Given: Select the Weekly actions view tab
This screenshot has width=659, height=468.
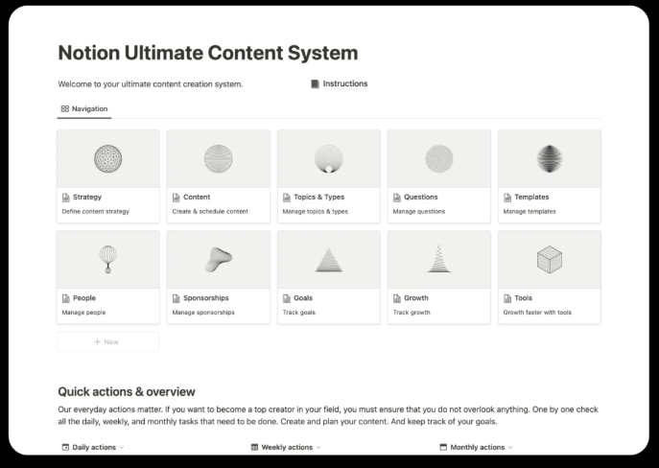Looking at the screenshot, I should [287, 447].
